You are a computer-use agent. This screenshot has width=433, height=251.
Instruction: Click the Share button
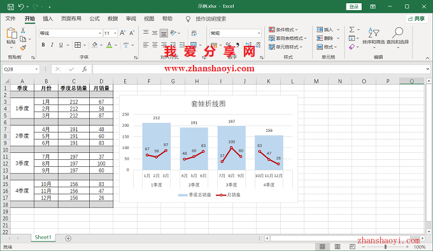click(x=416, y=18)
